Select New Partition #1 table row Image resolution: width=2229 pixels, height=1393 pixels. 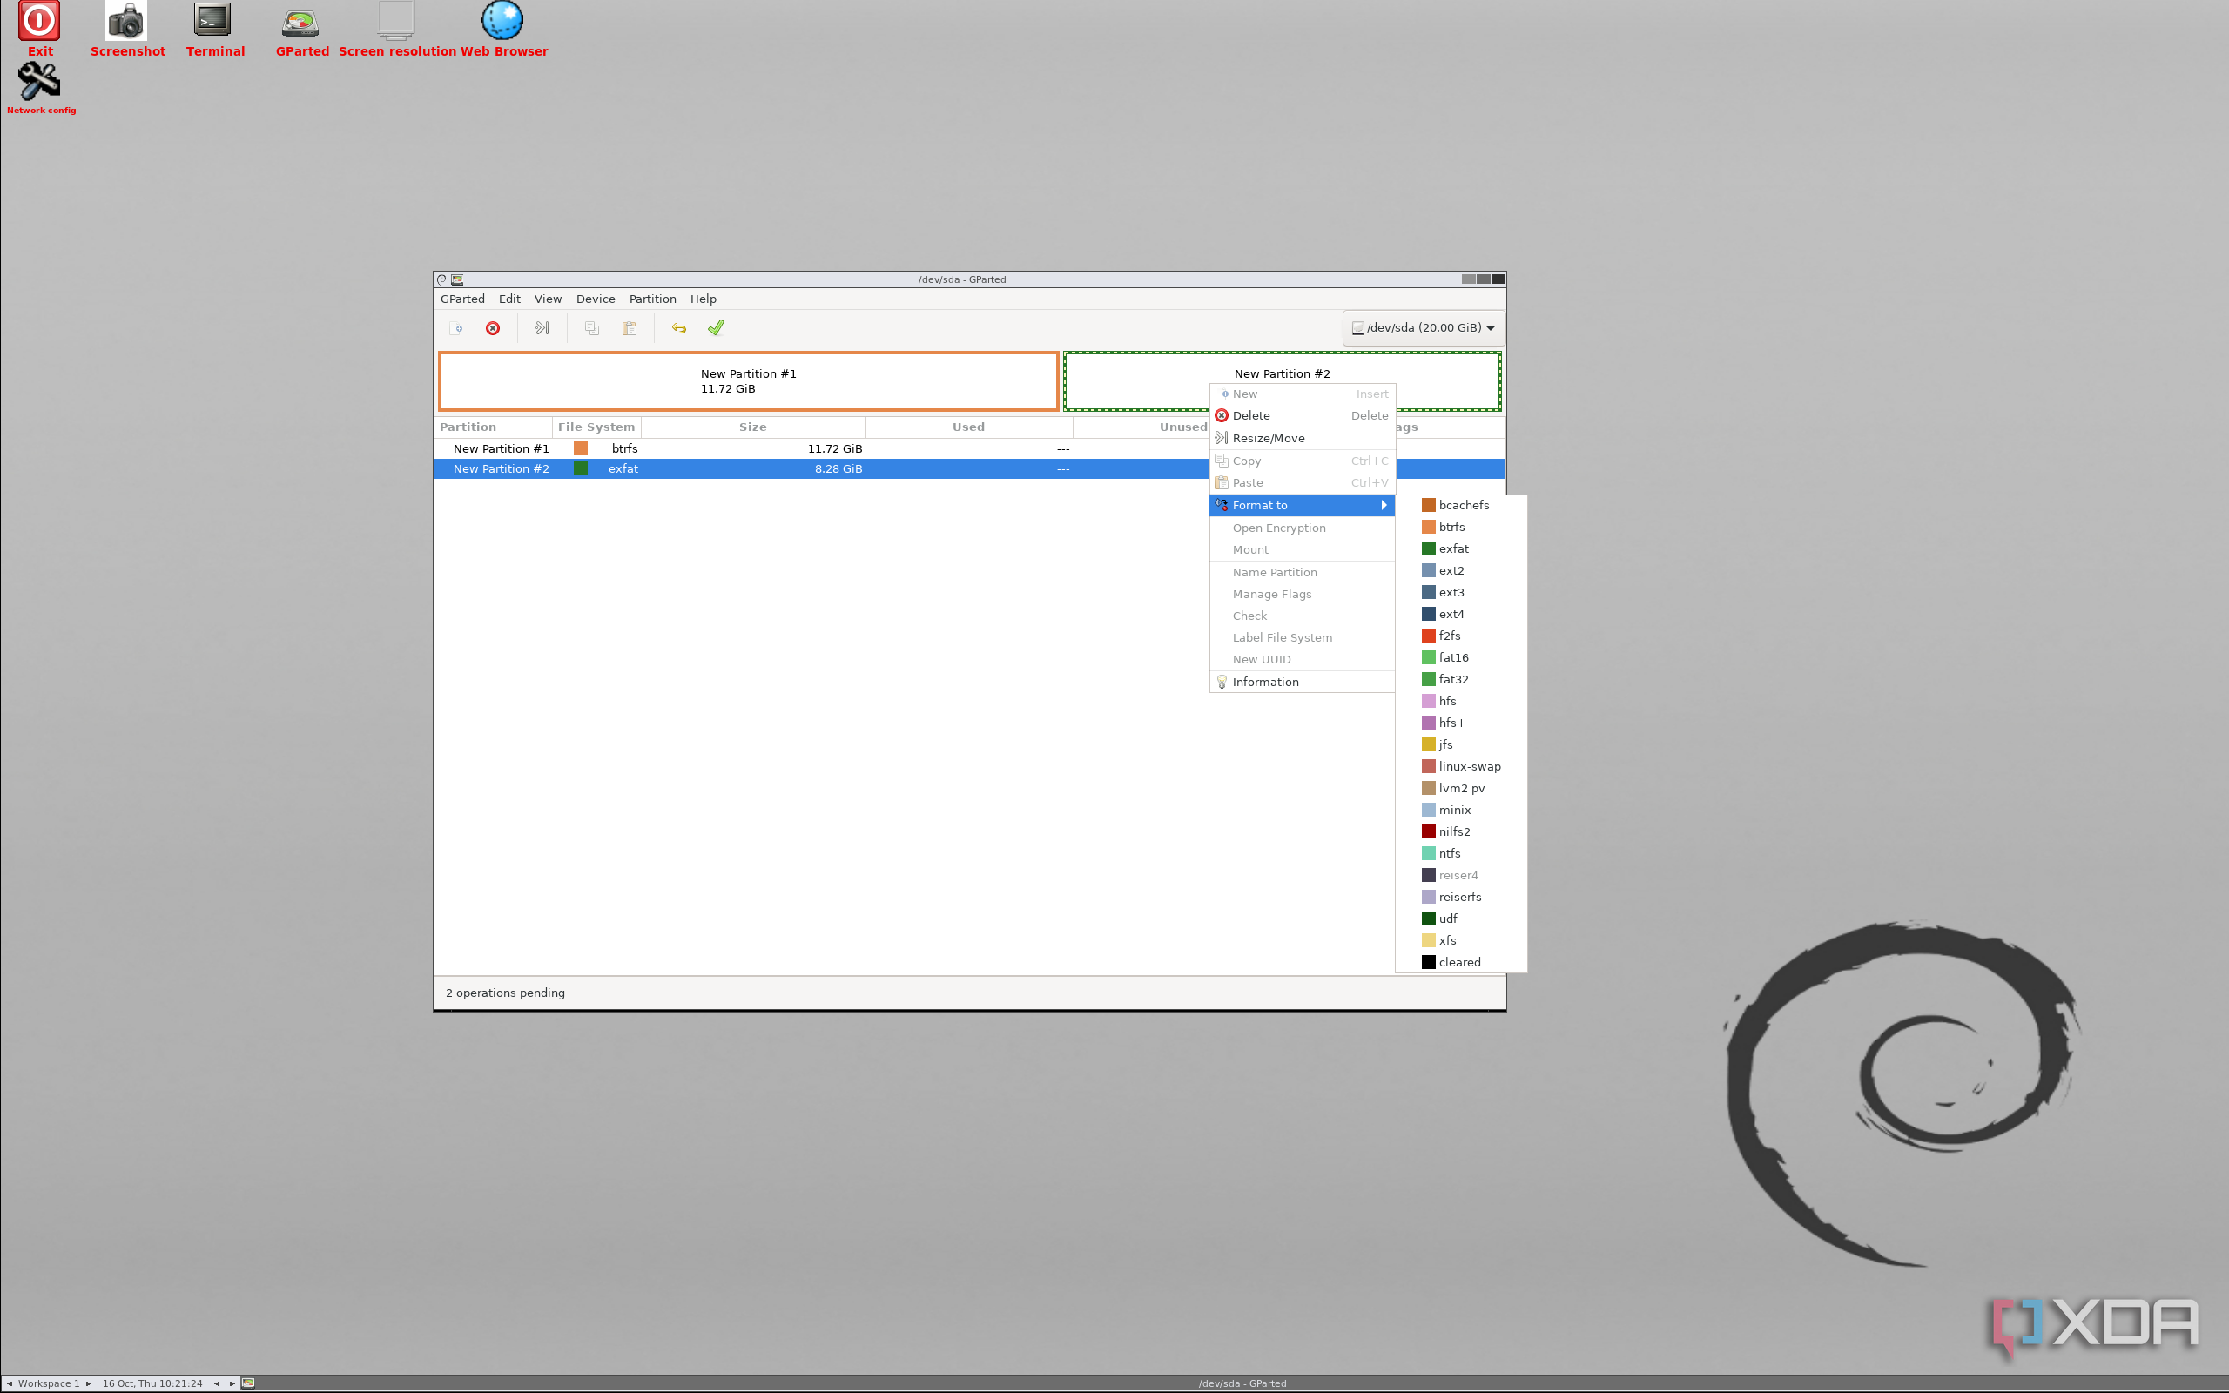(970, 448)
